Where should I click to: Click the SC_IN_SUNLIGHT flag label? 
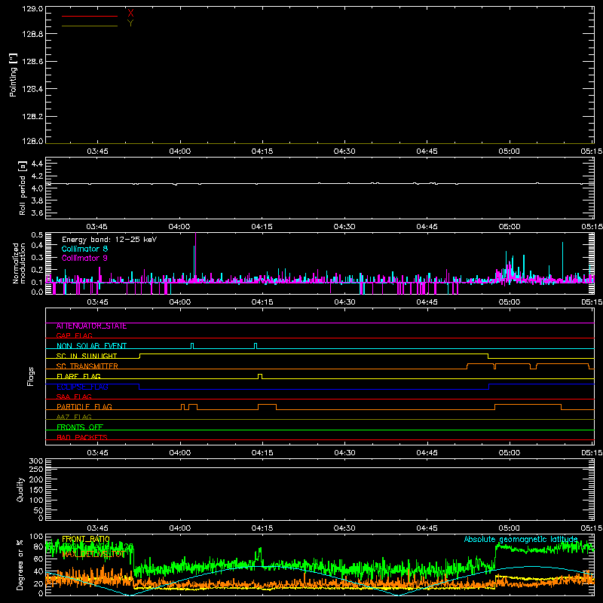pos(87,356)
